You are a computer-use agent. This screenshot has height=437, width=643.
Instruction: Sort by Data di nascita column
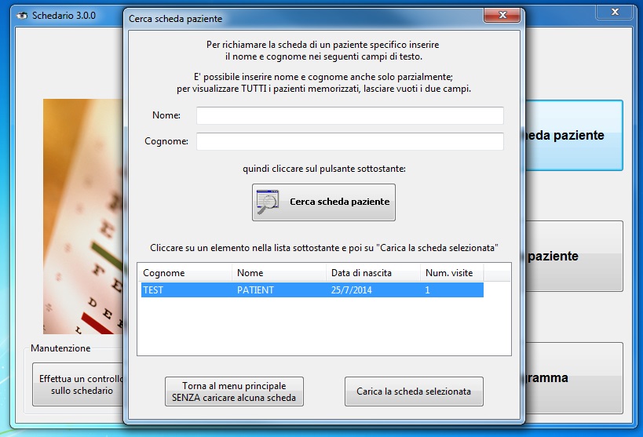pyautogui.click(x=371, y=273)
